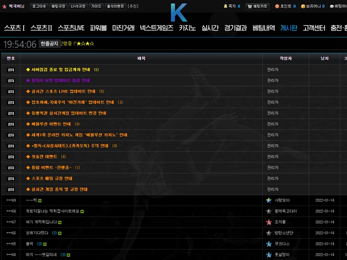Screen dimensions: 347x260
Task: Click the 공지 badge on 보안 업데이트 row
Action: pyautogui.click(x=11, y=81)
